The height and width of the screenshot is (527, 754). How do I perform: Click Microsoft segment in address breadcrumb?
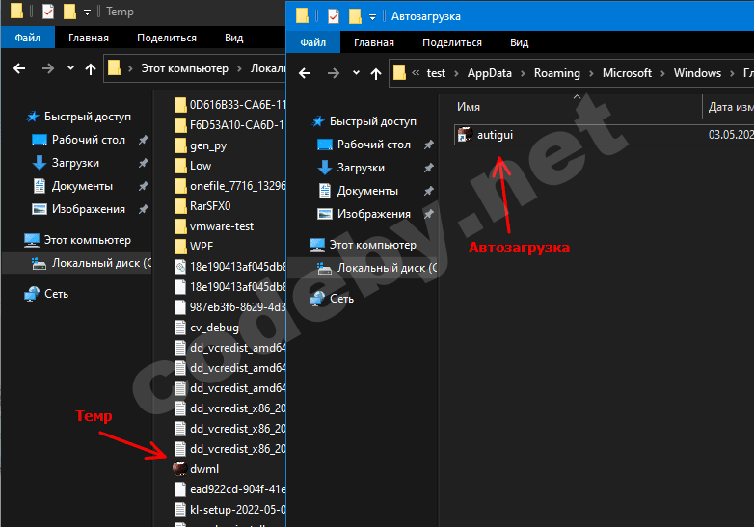point(627,73)
